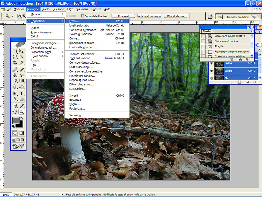The image size is (262, 197).
Task: Select the Brush tool
Action: click(22, 70)
